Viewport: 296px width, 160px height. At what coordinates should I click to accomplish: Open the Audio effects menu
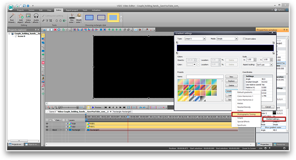(x=36, y=18)
